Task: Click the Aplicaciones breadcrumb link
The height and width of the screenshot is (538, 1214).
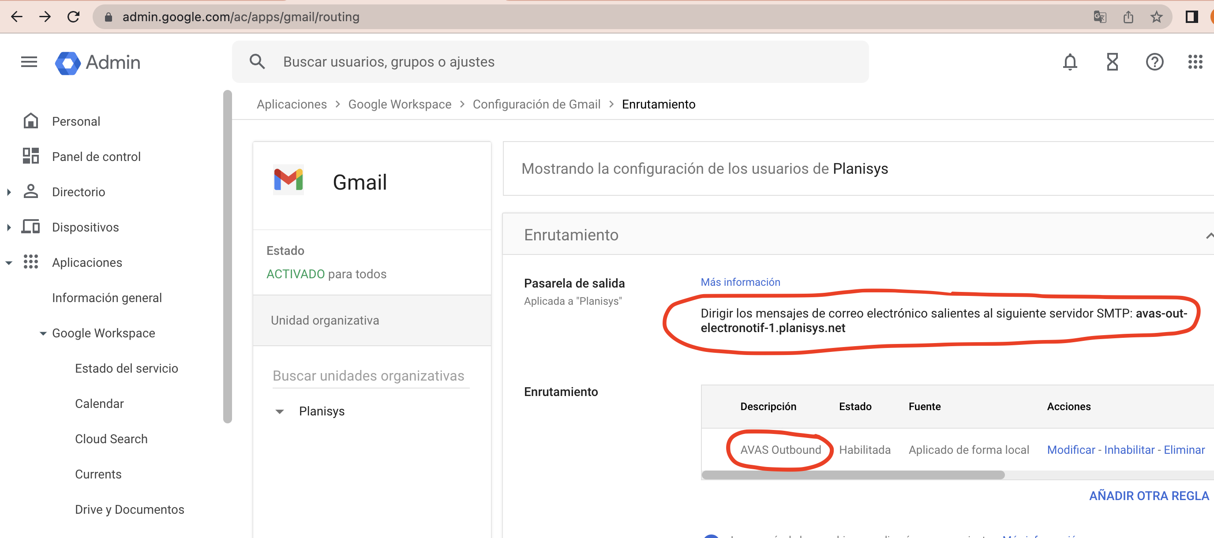Action: click(x=292, y=104)
